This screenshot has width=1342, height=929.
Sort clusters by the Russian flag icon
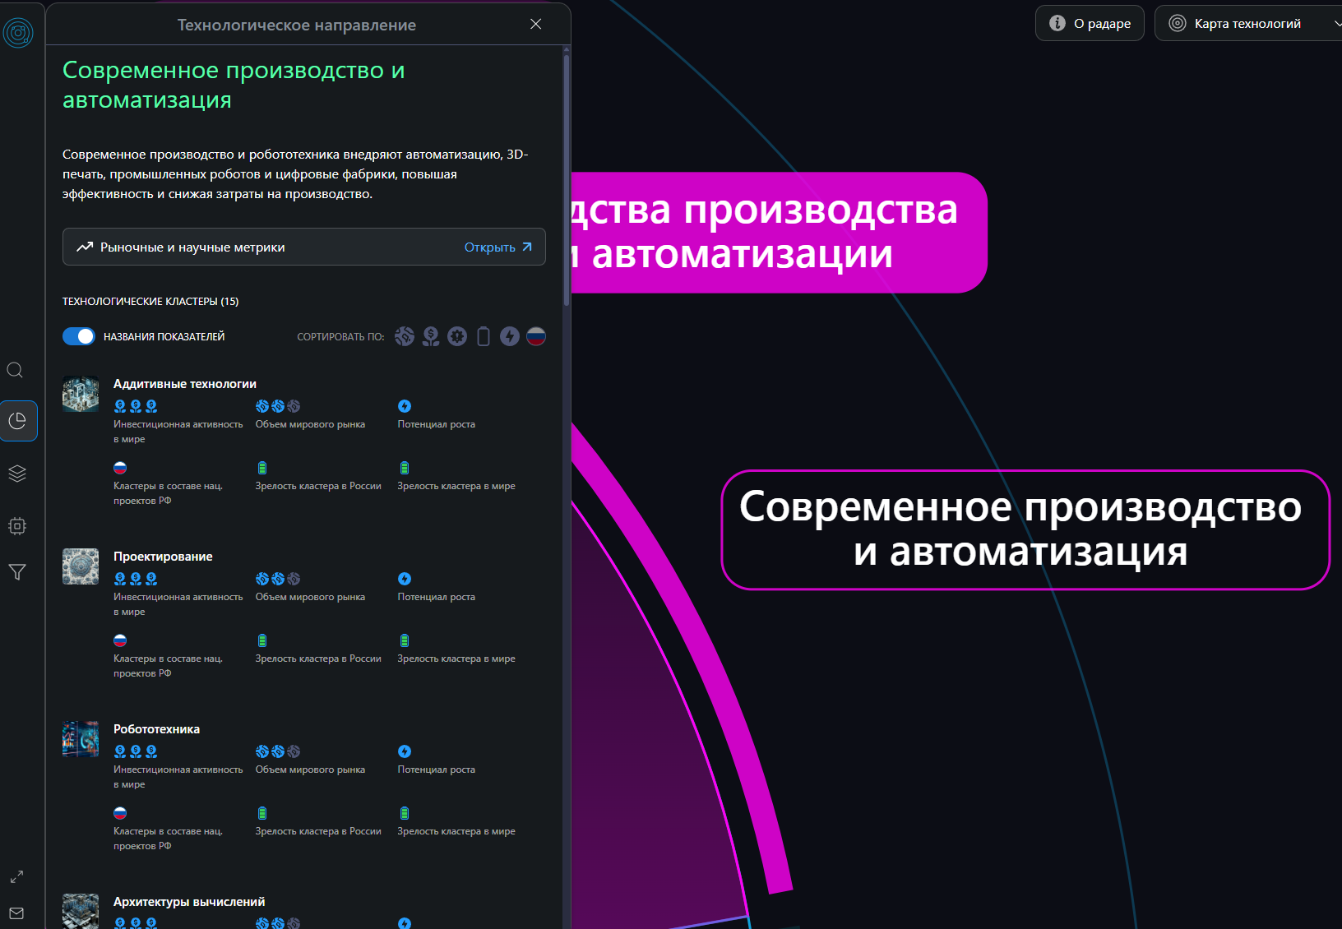[535, 336]
